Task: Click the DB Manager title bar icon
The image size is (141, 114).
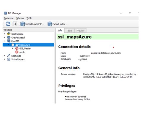Action: (5, 13)
